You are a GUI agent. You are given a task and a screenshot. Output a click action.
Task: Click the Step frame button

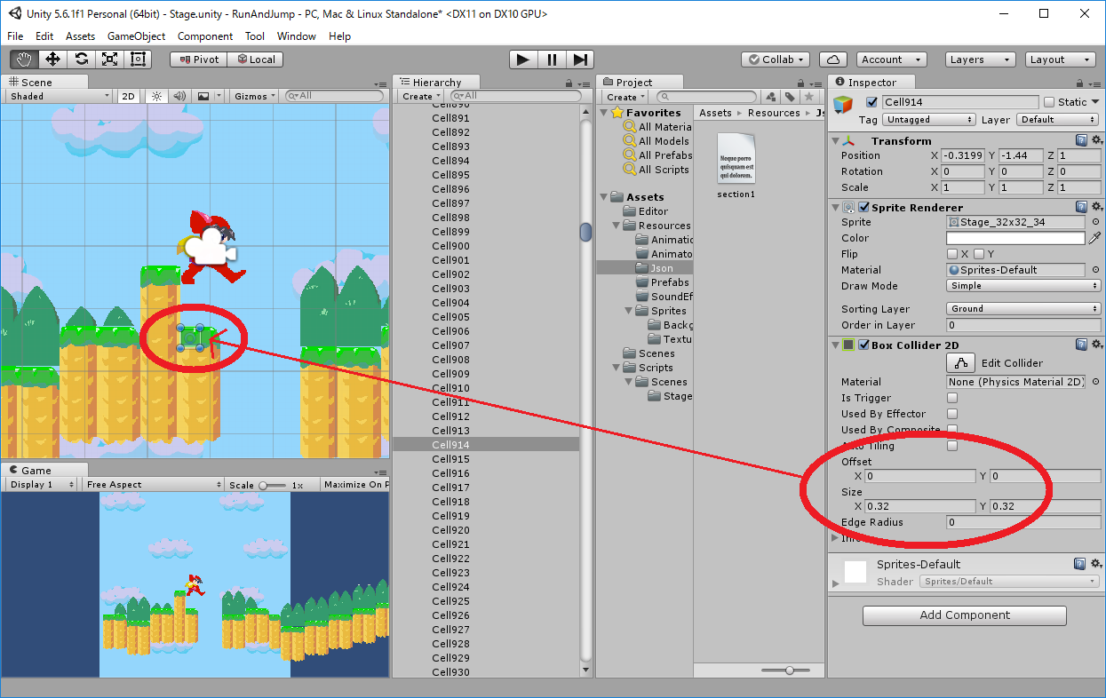(x=580, y=59)
